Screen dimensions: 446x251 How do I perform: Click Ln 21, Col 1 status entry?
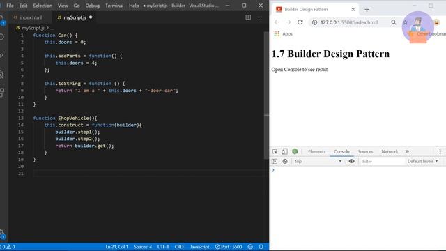[x=116, y=247]
